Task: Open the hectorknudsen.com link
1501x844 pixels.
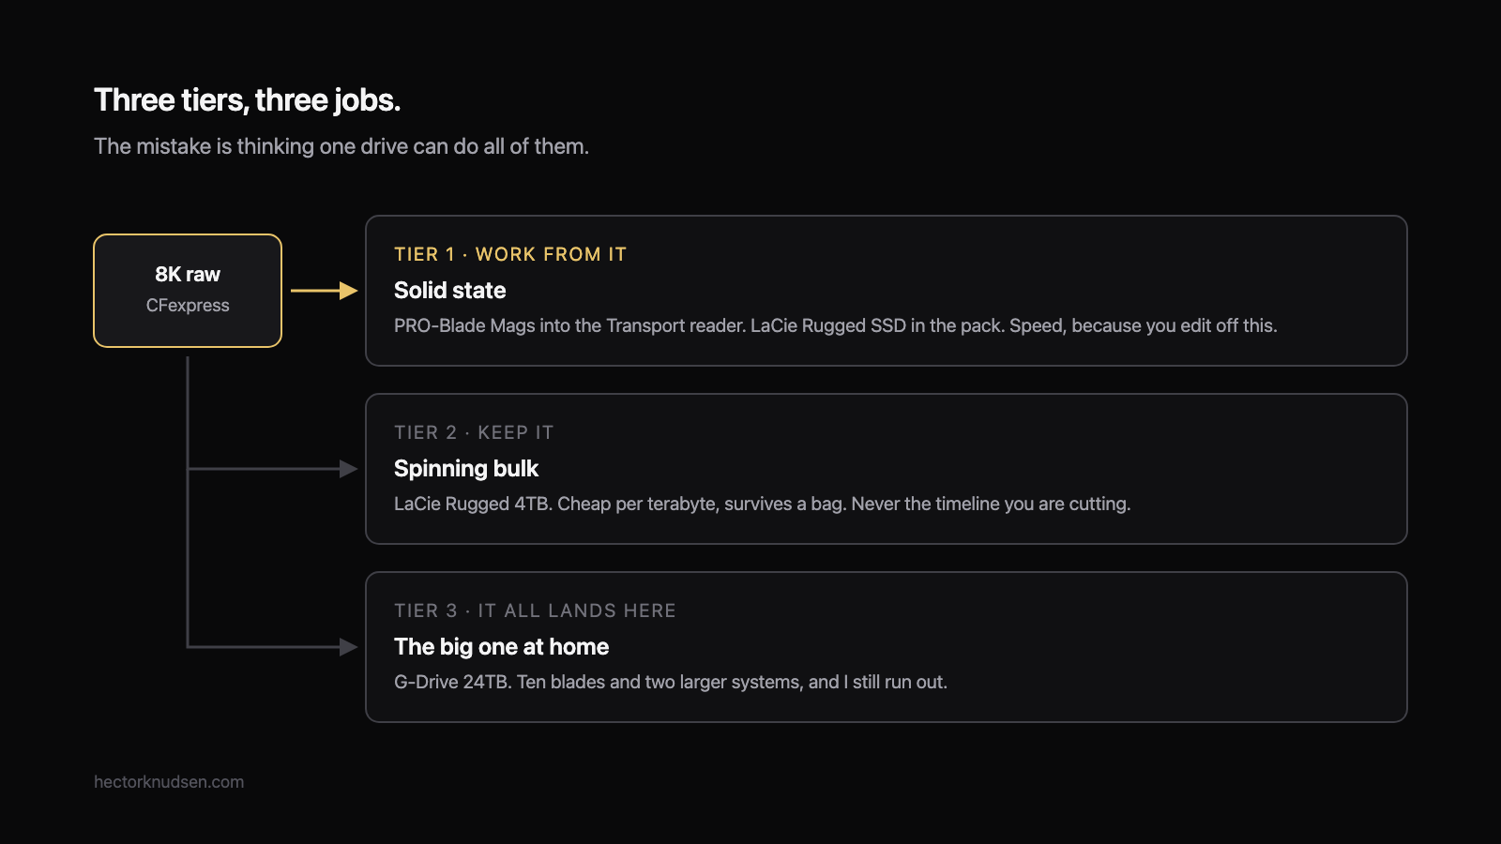Action: click(x=169, y=782)
